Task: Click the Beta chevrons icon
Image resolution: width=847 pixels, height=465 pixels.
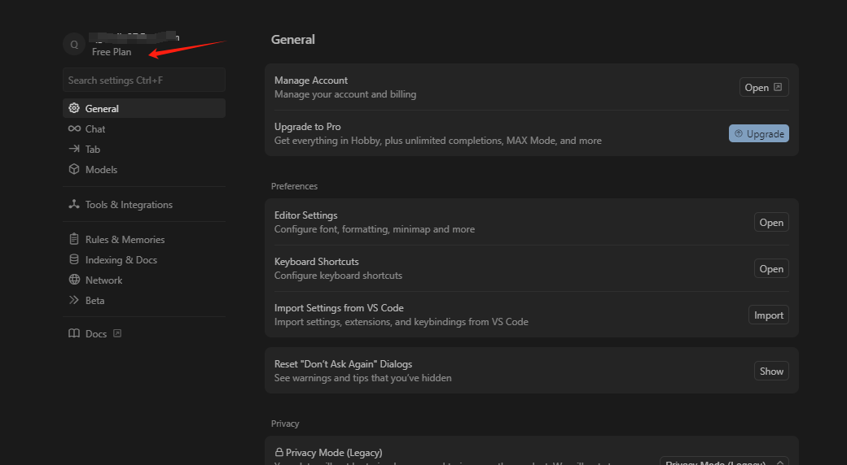Action: click(74, 301)
